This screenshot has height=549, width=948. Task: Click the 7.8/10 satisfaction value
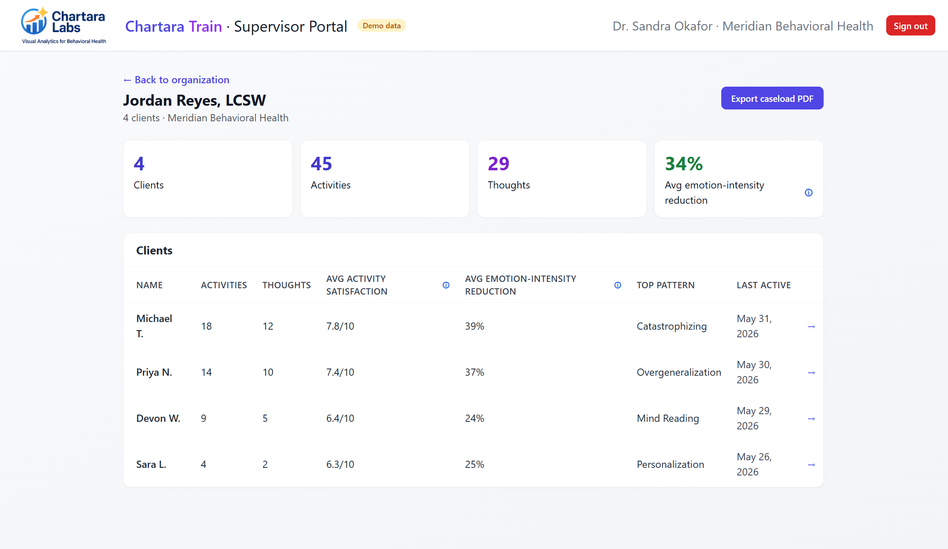coord(340,326)
